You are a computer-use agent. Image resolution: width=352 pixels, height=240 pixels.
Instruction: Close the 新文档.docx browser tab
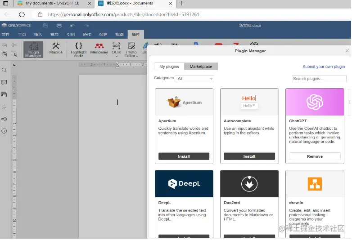[171, 3]
